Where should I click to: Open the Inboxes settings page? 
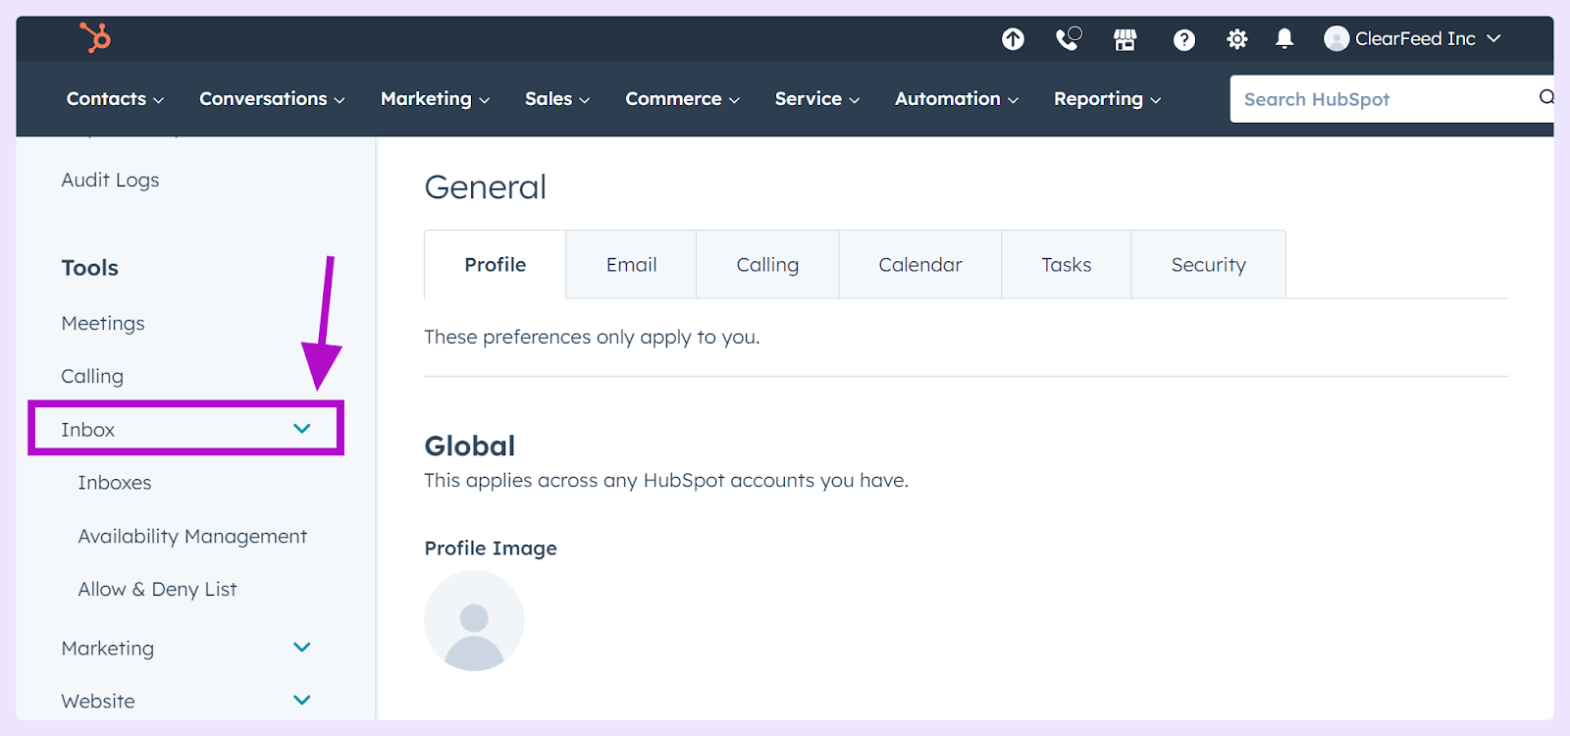115,483
